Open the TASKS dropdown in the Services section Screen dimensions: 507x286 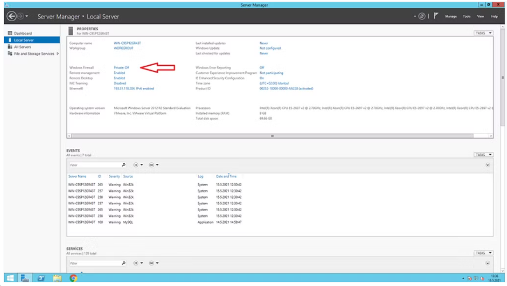pos(484,253)
